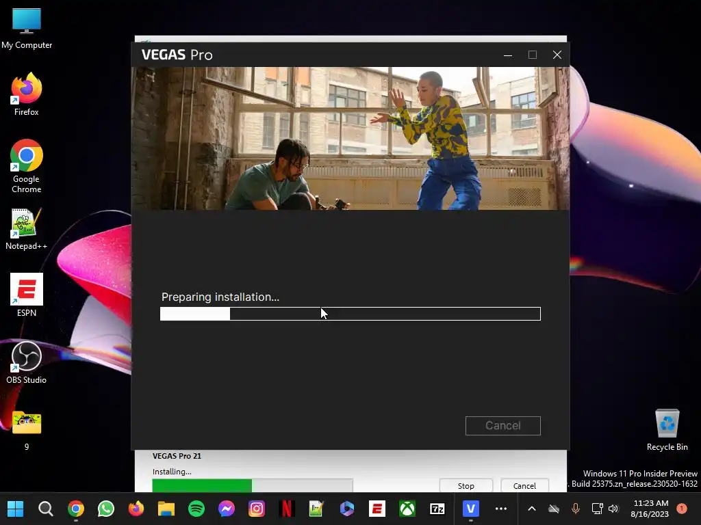Maximize the VEGAS Pro window
This screenshot has height=525, width=701.
click(x=533, y=55)
